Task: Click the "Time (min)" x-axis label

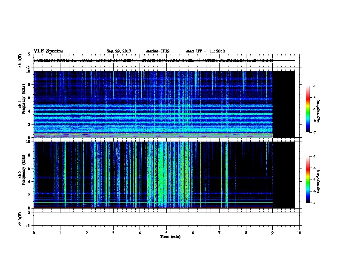Action: [x=170, y=237]
